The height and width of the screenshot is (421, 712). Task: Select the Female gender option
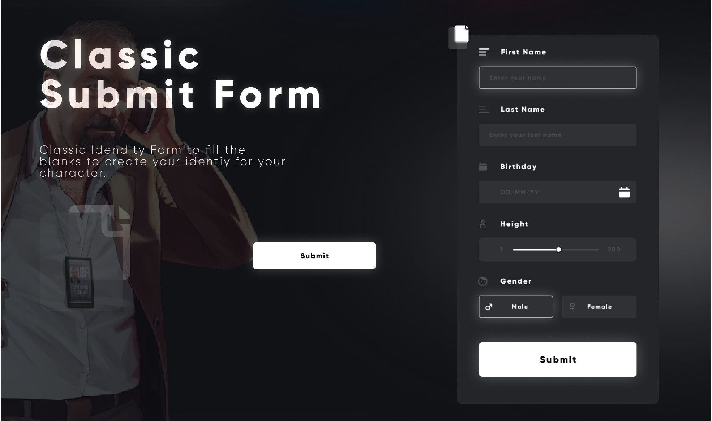click(x=599, y=307)
